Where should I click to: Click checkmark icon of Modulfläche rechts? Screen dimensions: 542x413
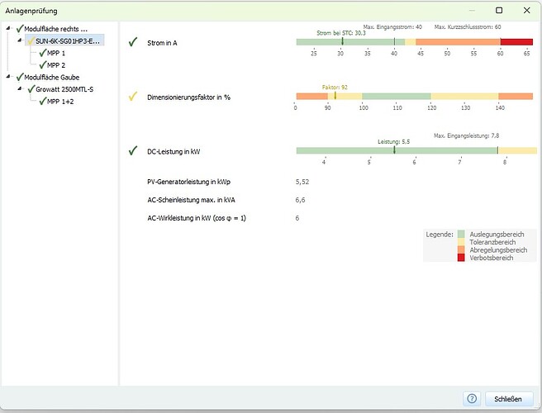20,28
